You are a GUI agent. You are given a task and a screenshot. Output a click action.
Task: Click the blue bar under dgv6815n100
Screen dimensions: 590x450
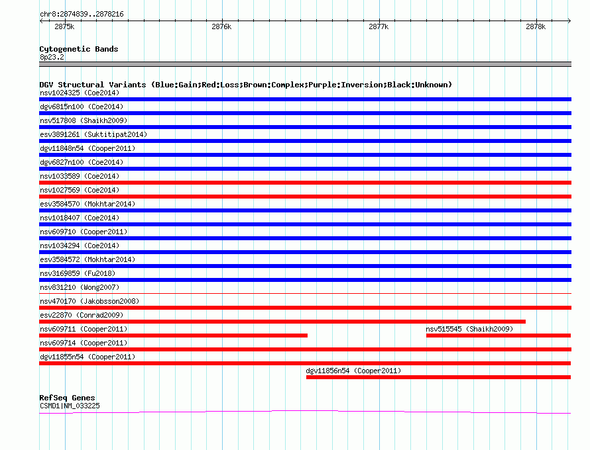(305, 113)
